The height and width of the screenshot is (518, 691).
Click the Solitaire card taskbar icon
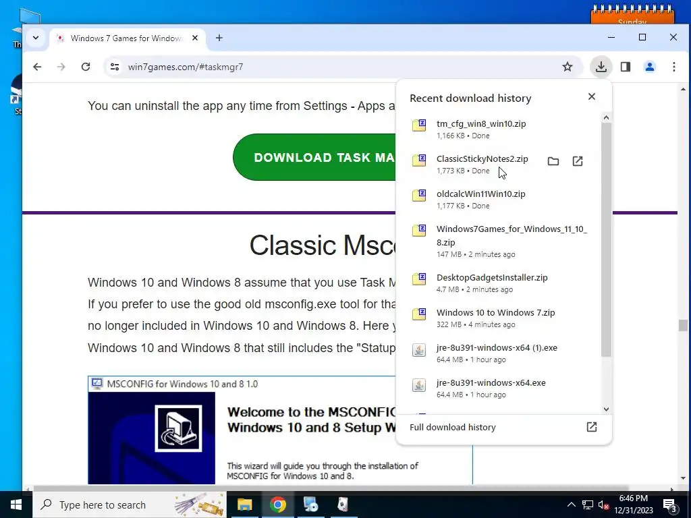click(343, 505)
